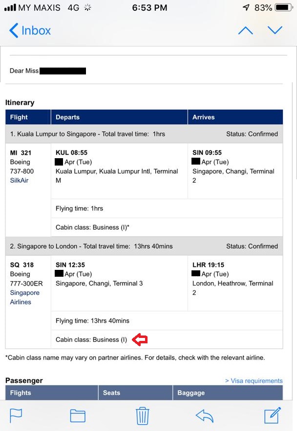Tap the SilkAir airline link
The width and height of the screenshot is (297, 431).
20,180
